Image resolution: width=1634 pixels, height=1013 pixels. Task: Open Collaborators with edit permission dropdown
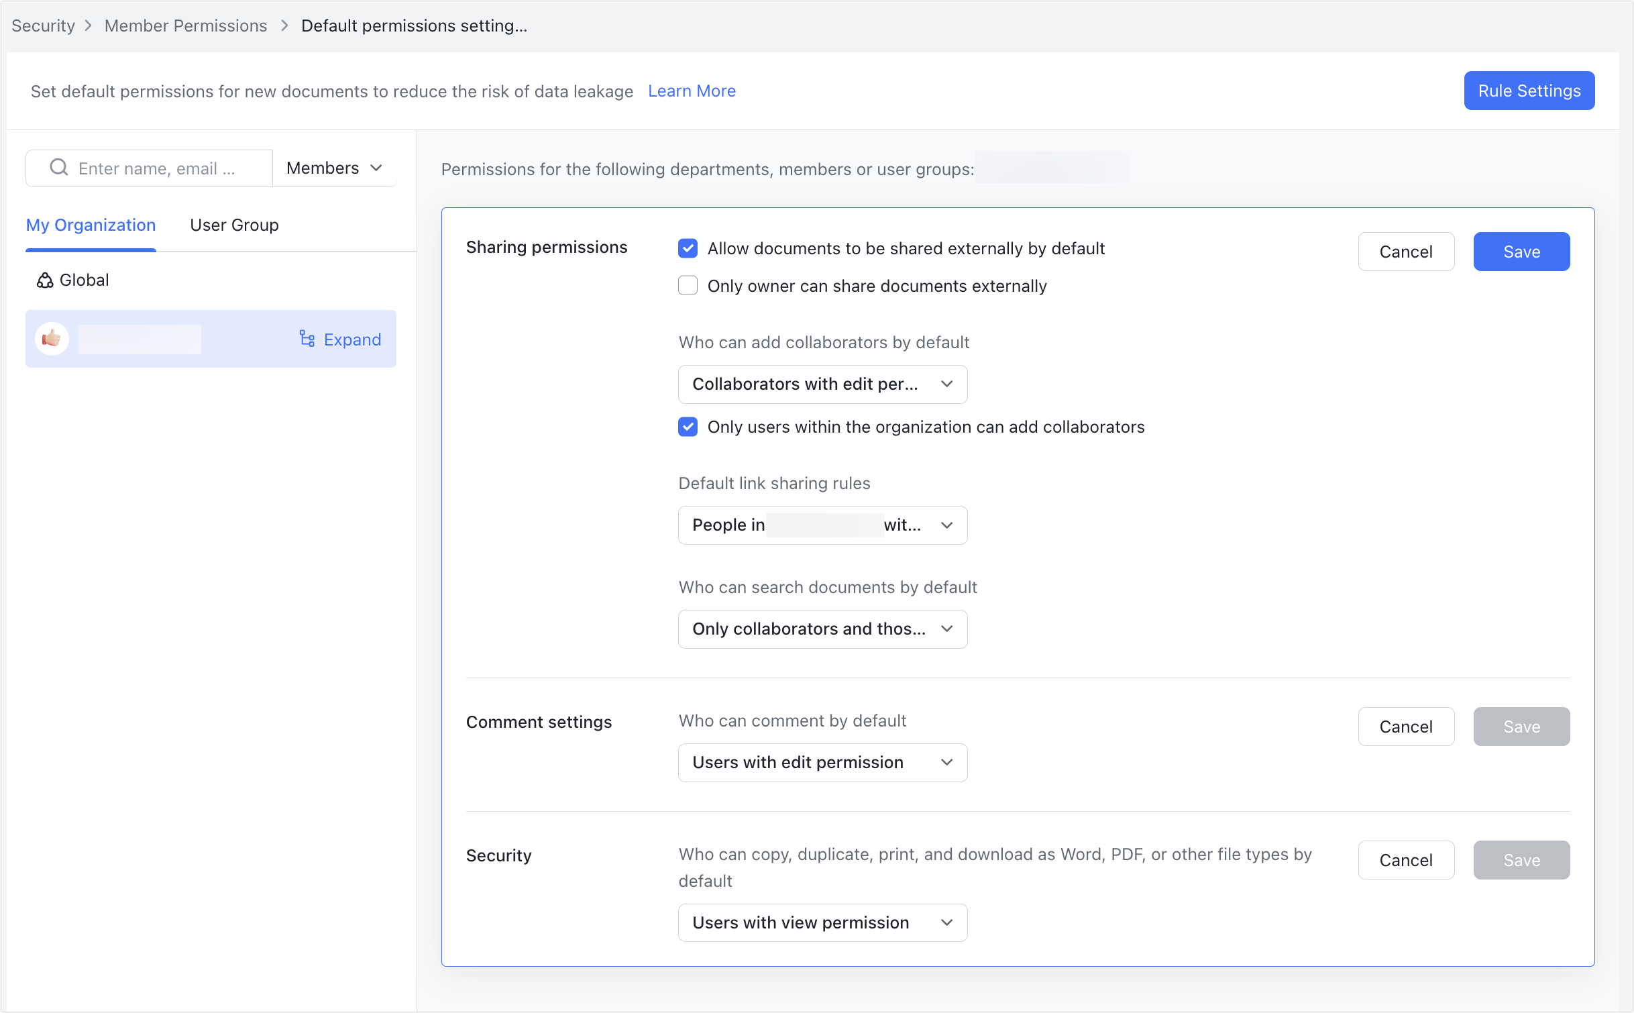click(822, 384)
